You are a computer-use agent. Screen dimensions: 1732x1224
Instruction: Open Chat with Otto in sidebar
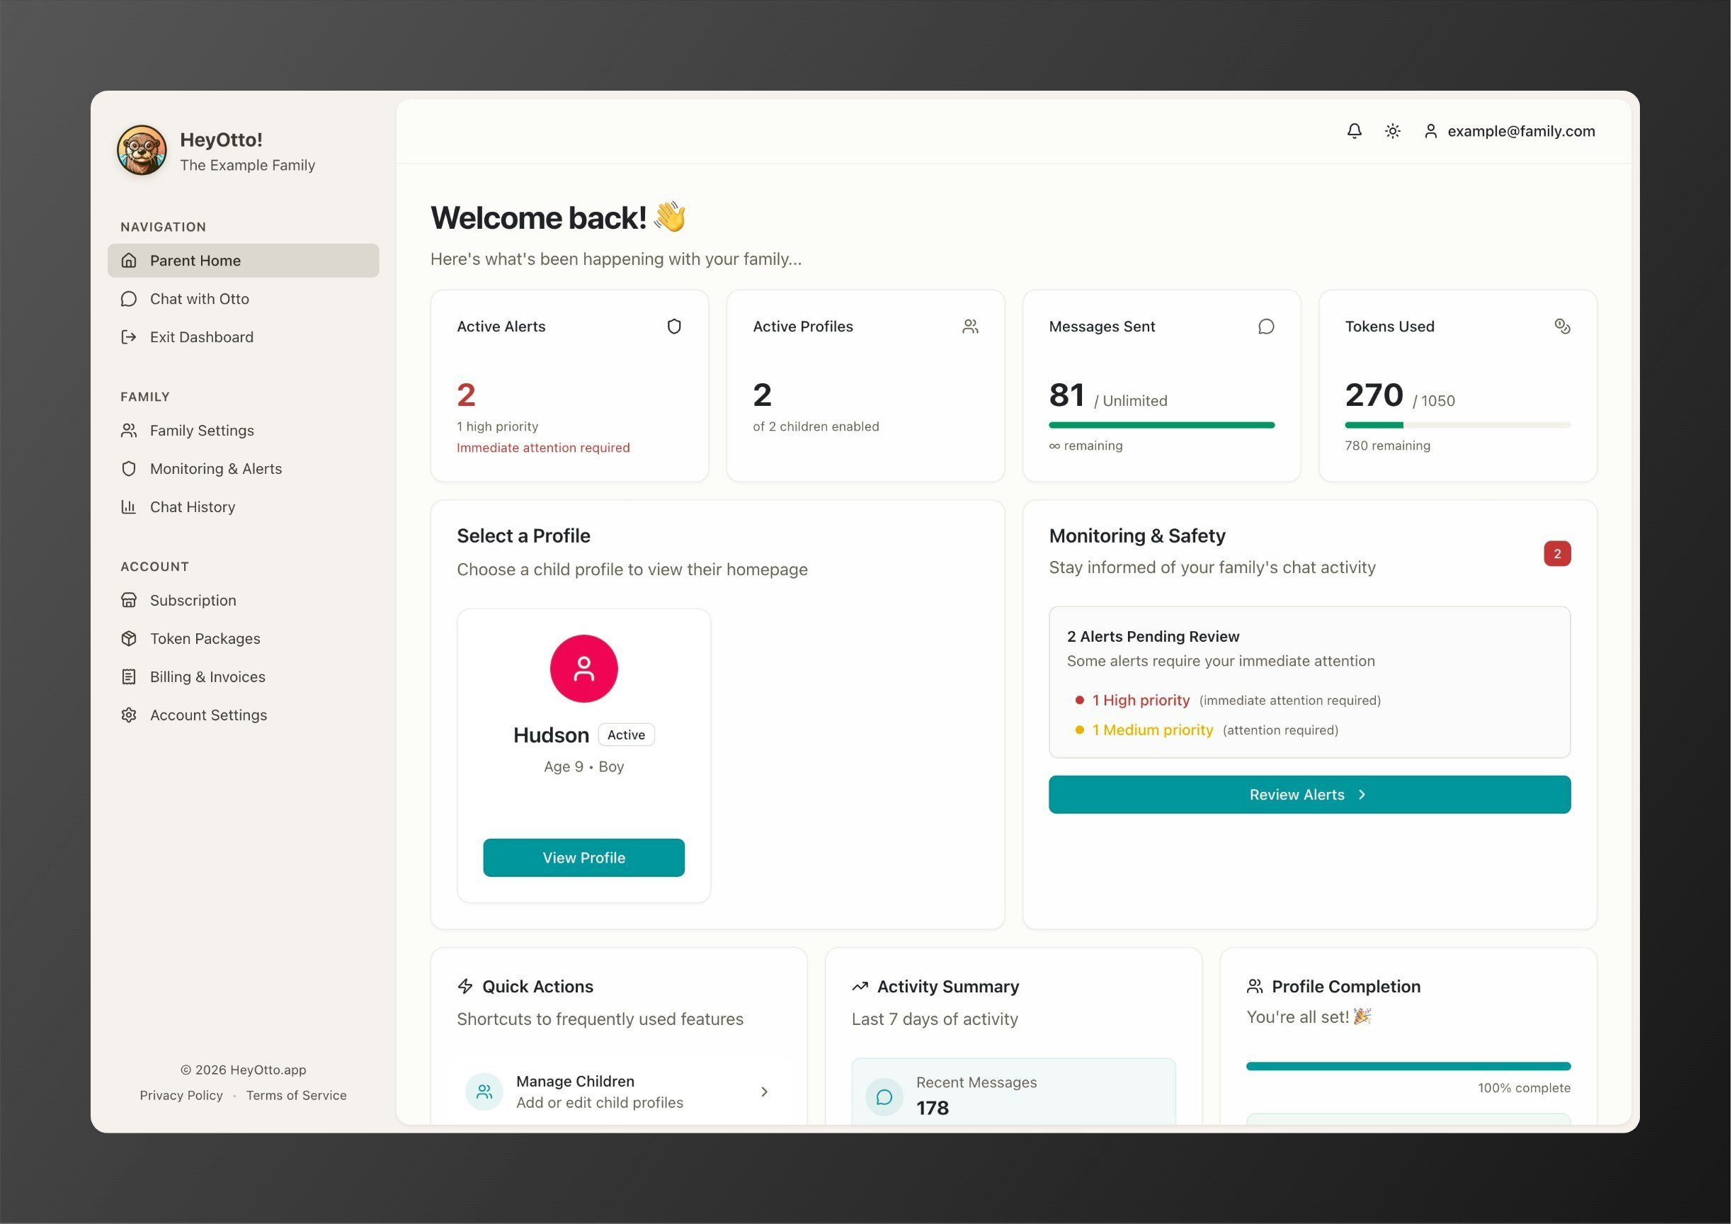[x=199, y=299]
